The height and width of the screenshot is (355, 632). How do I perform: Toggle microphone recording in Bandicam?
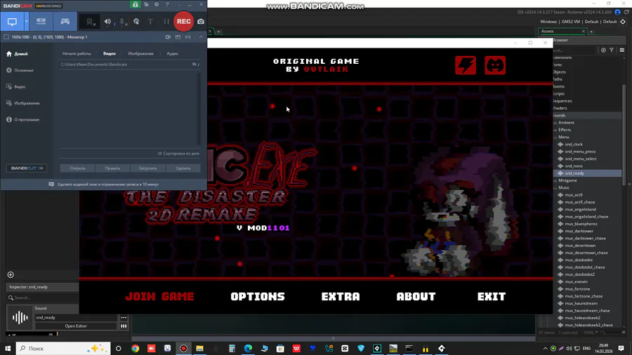pyautogui.click(x=122, y=22)
